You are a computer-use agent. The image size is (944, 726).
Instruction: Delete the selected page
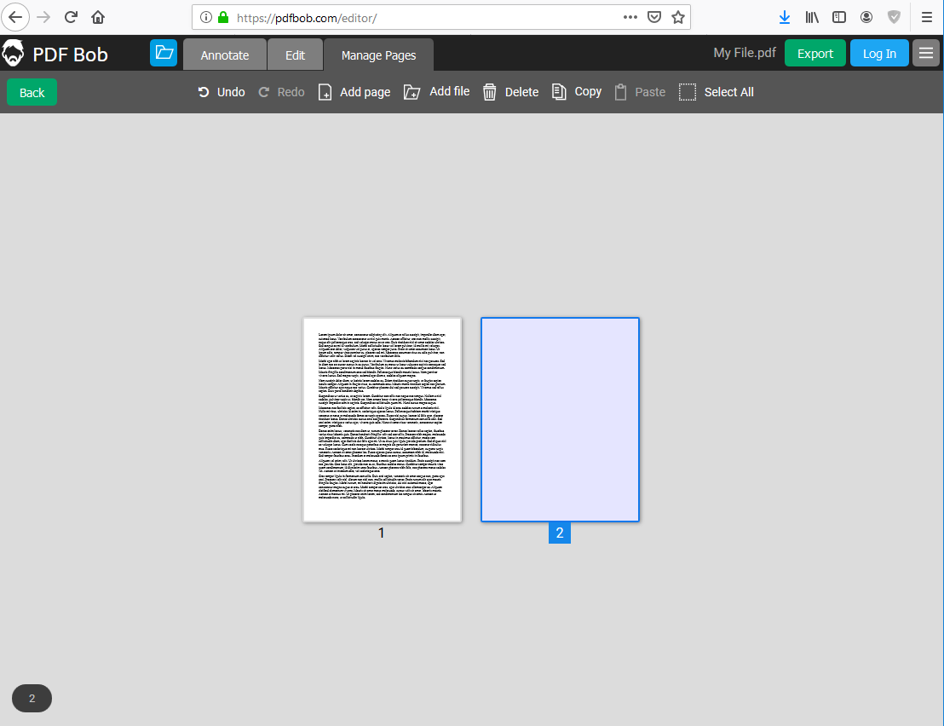click(x=510, y=92)
